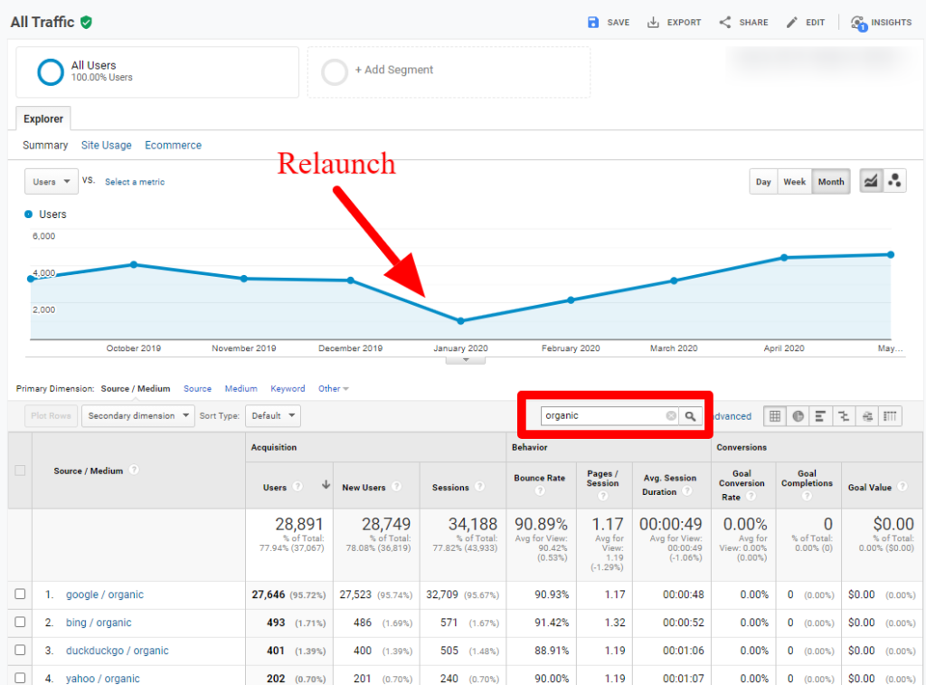Export the All Traffic report
The image size is (926, 685).
pos(674,22)
